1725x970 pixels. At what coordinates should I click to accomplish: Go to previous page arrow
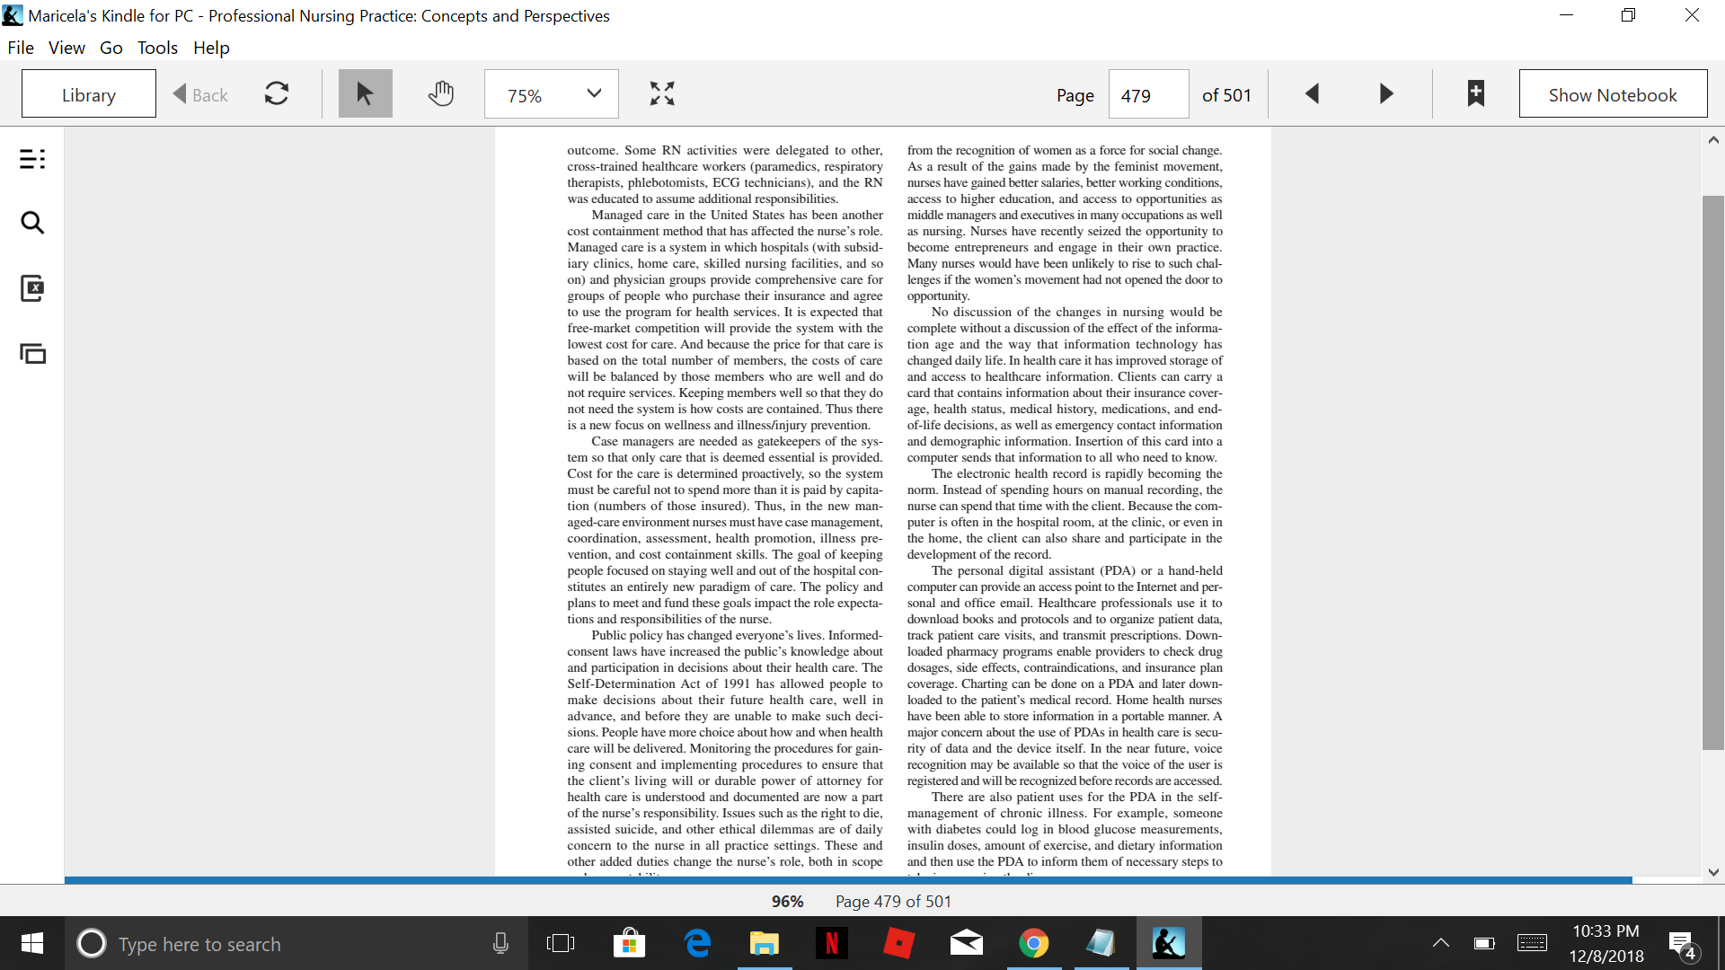[x=1312, y=93]
